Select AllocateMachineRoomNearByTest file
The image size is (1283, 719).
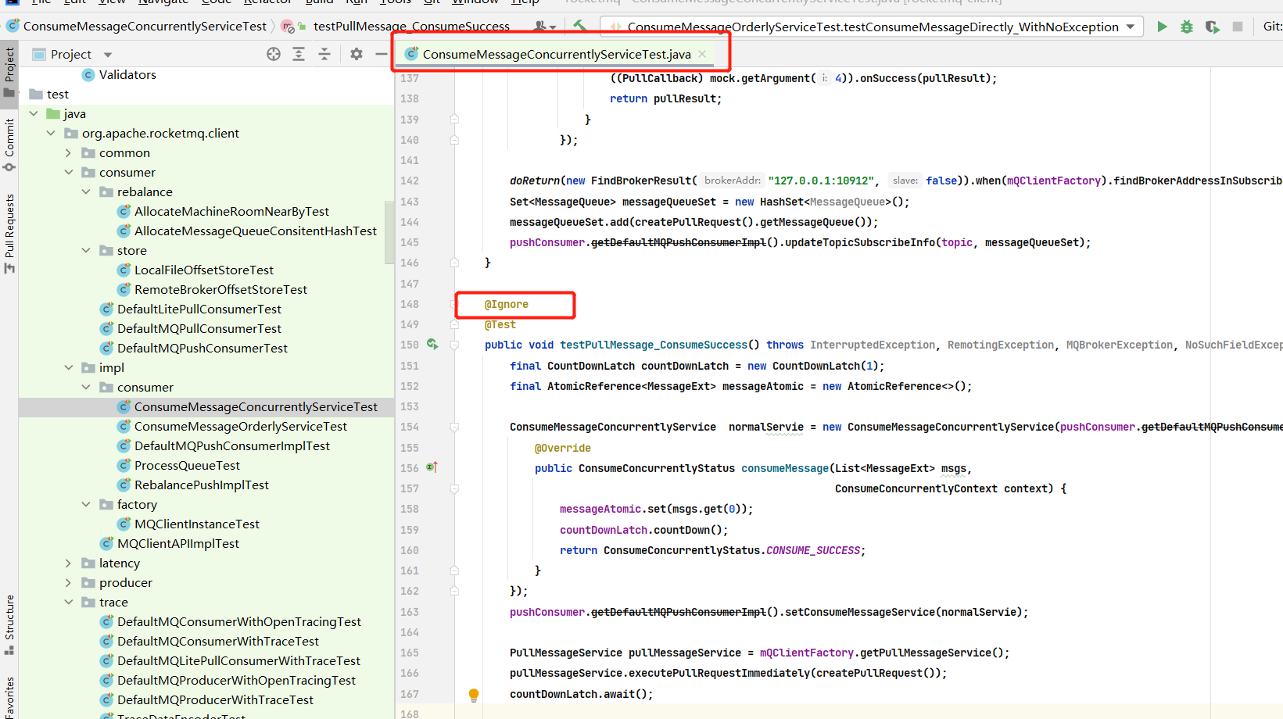[x=231, y=211]
